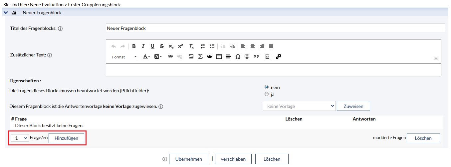Open the 'keine Vorlage' template dropdown
Viewport: 451px width, 167px height.
[x=299, y=106]
